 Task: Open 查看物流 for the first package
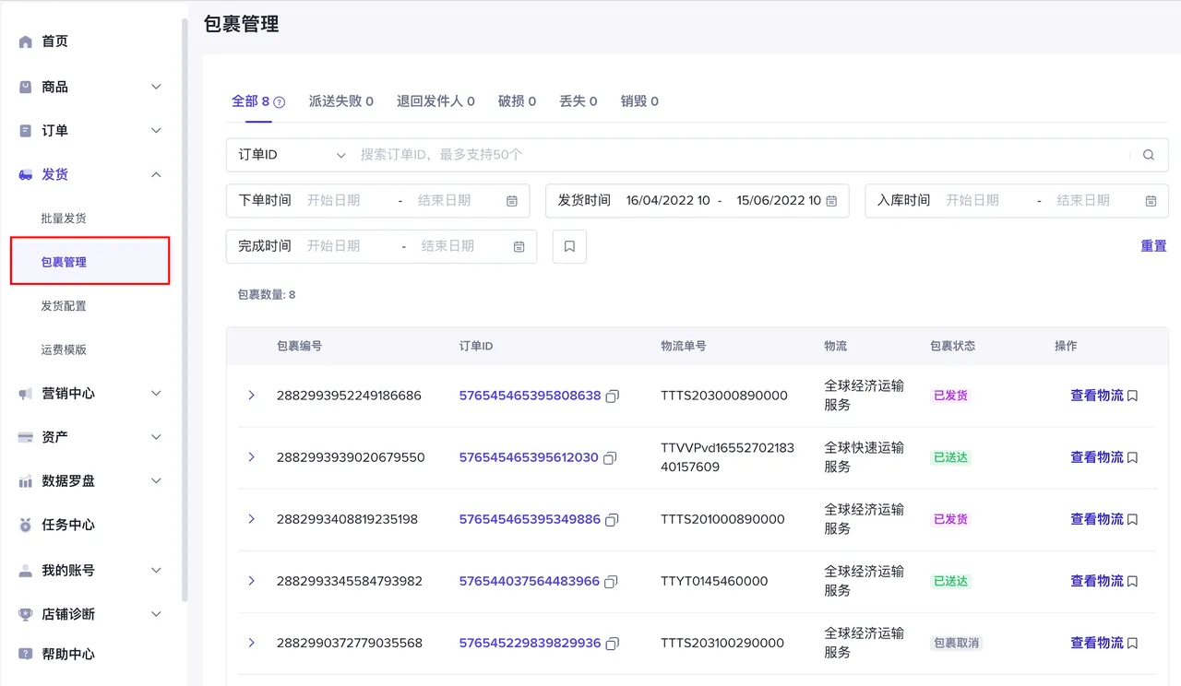[x=1096, y=396]
